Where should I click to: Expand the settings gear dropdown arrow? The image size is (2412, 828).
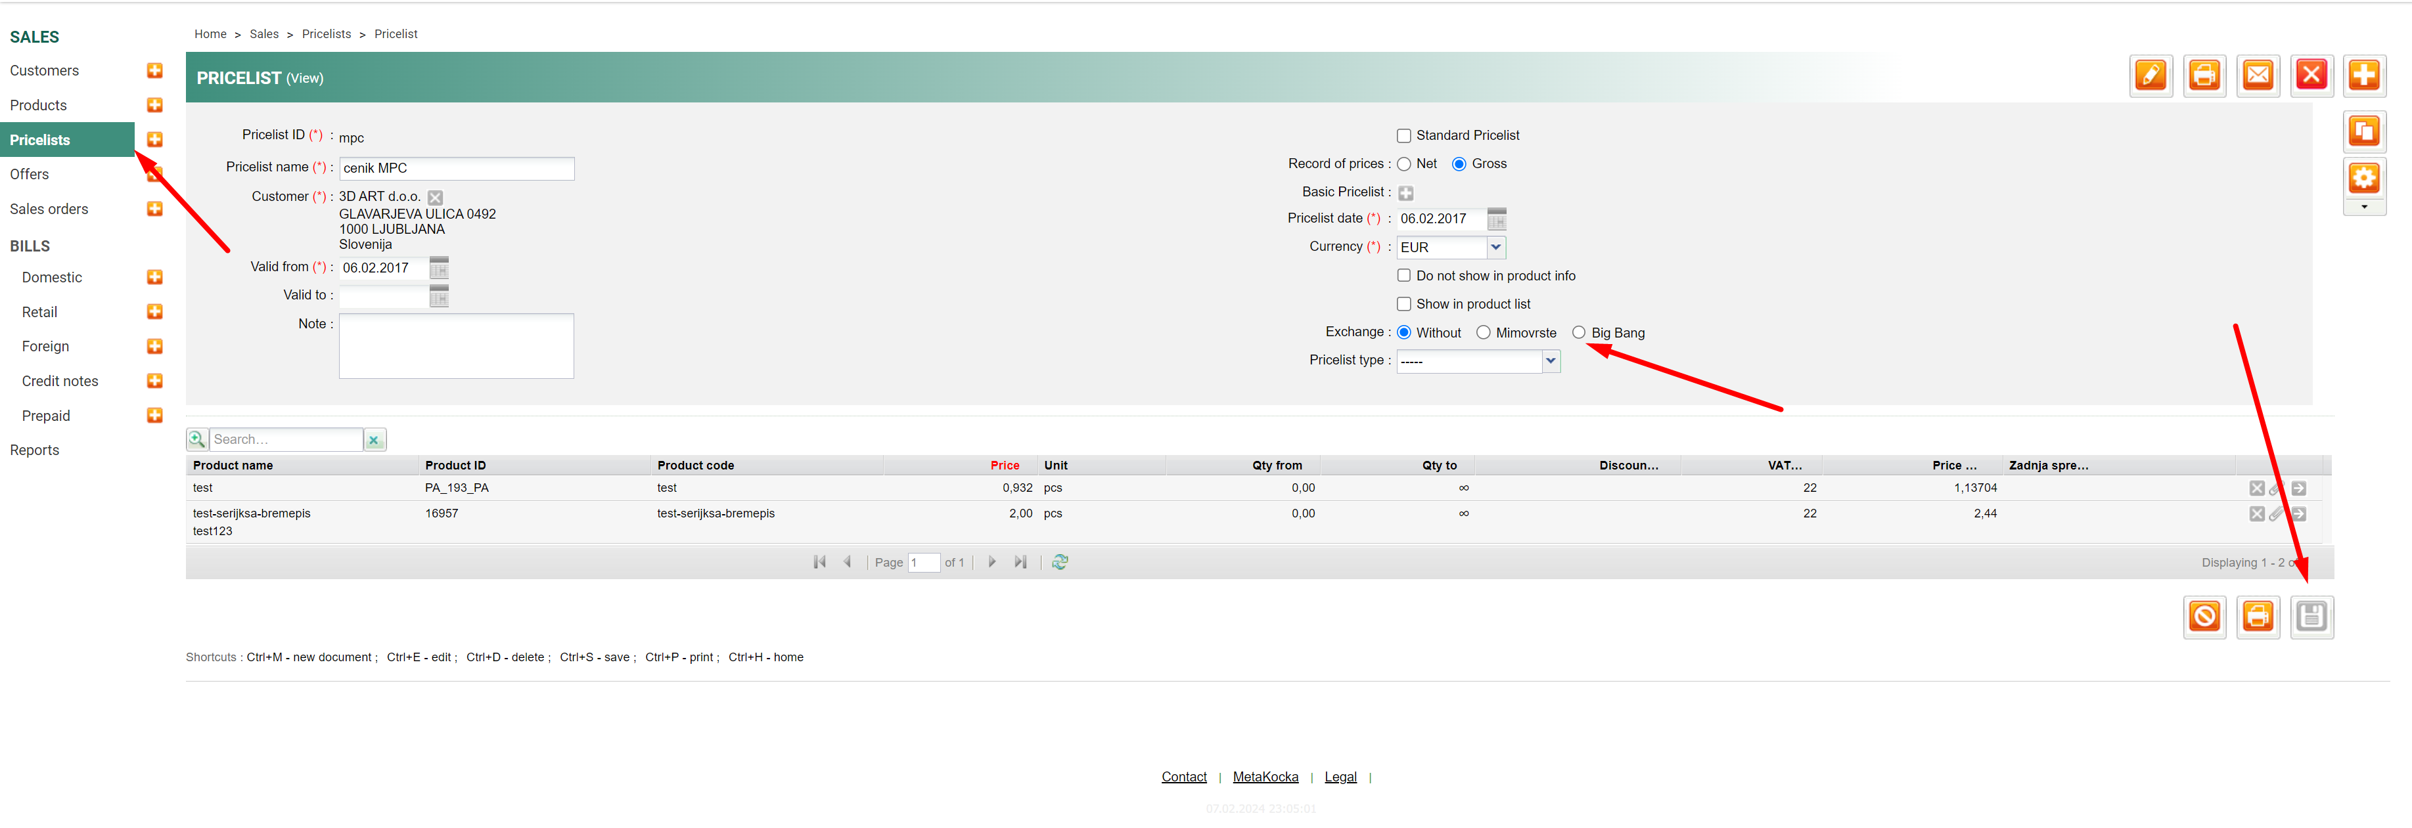click(2363, 207)
